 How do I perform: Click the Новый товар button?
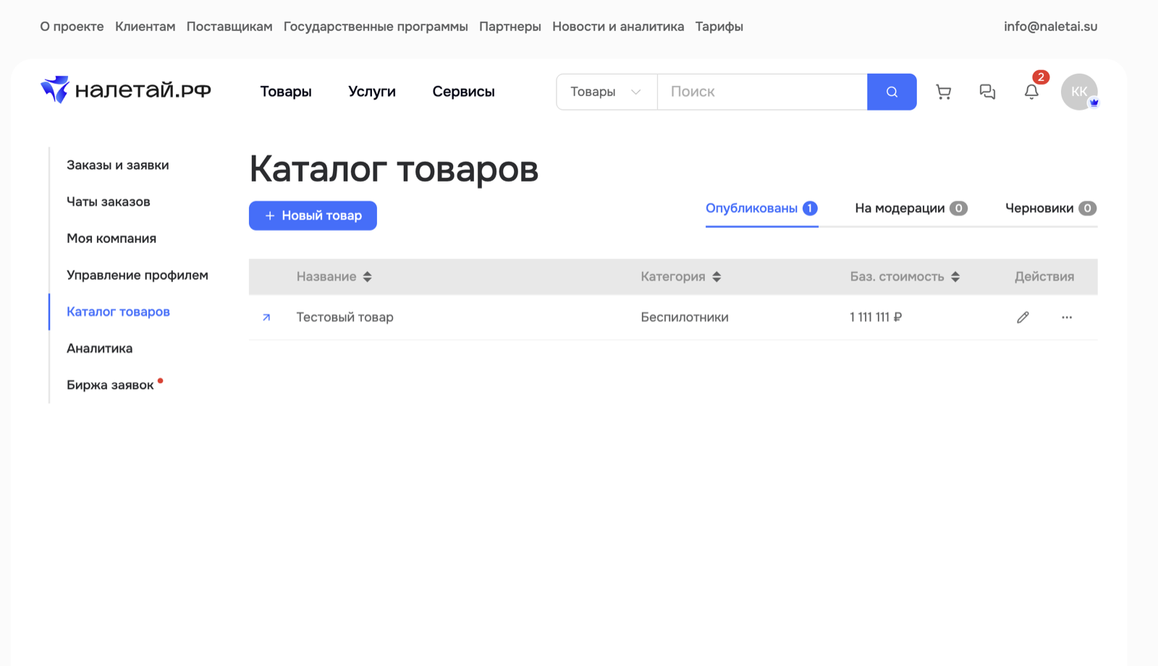[x=313, y=215]
